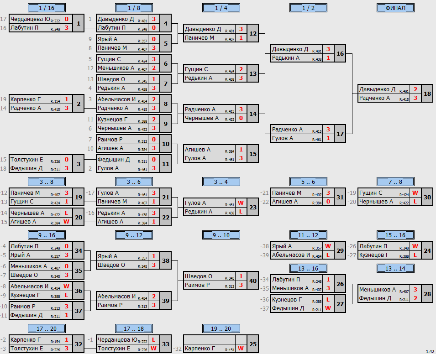Click Ярый А in match 29
Viewport: 436px width, 354px height.
click(x=282, y=246)
